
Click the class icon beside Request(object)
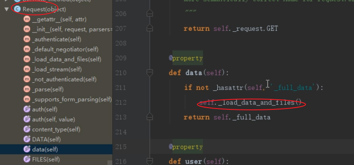(x=17, y=9)
